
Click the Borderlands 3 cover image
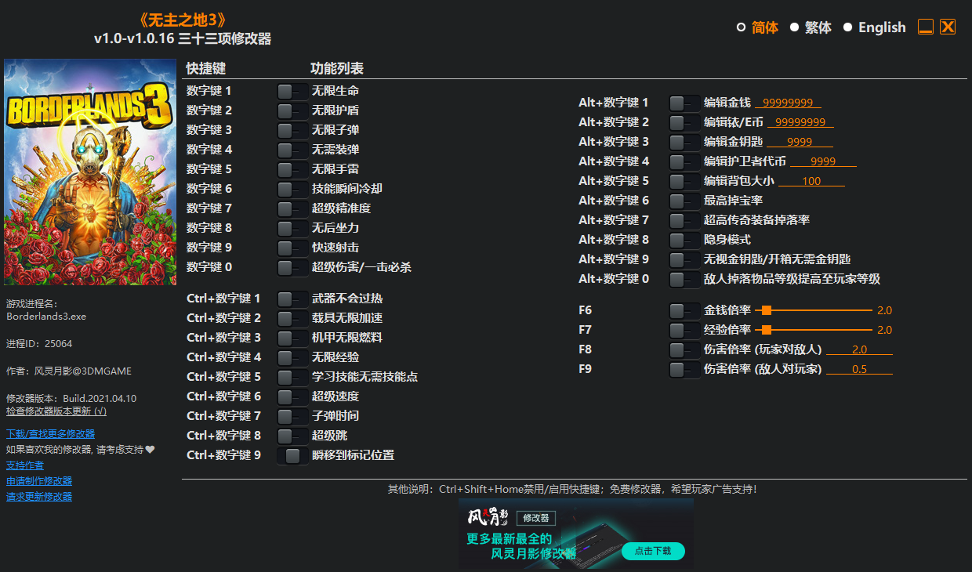coord(90,172)
